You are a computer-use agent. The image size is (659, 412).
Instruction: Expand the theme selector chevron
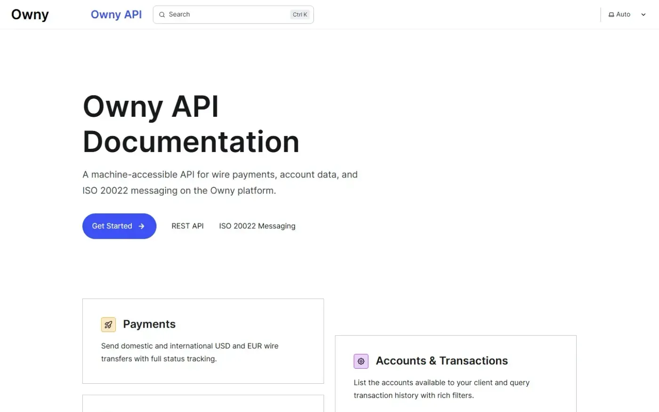(x=643, y=15)
